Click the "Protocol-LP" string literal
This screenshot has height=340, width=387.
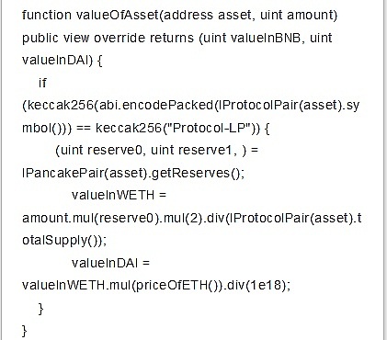click(208, 128)
